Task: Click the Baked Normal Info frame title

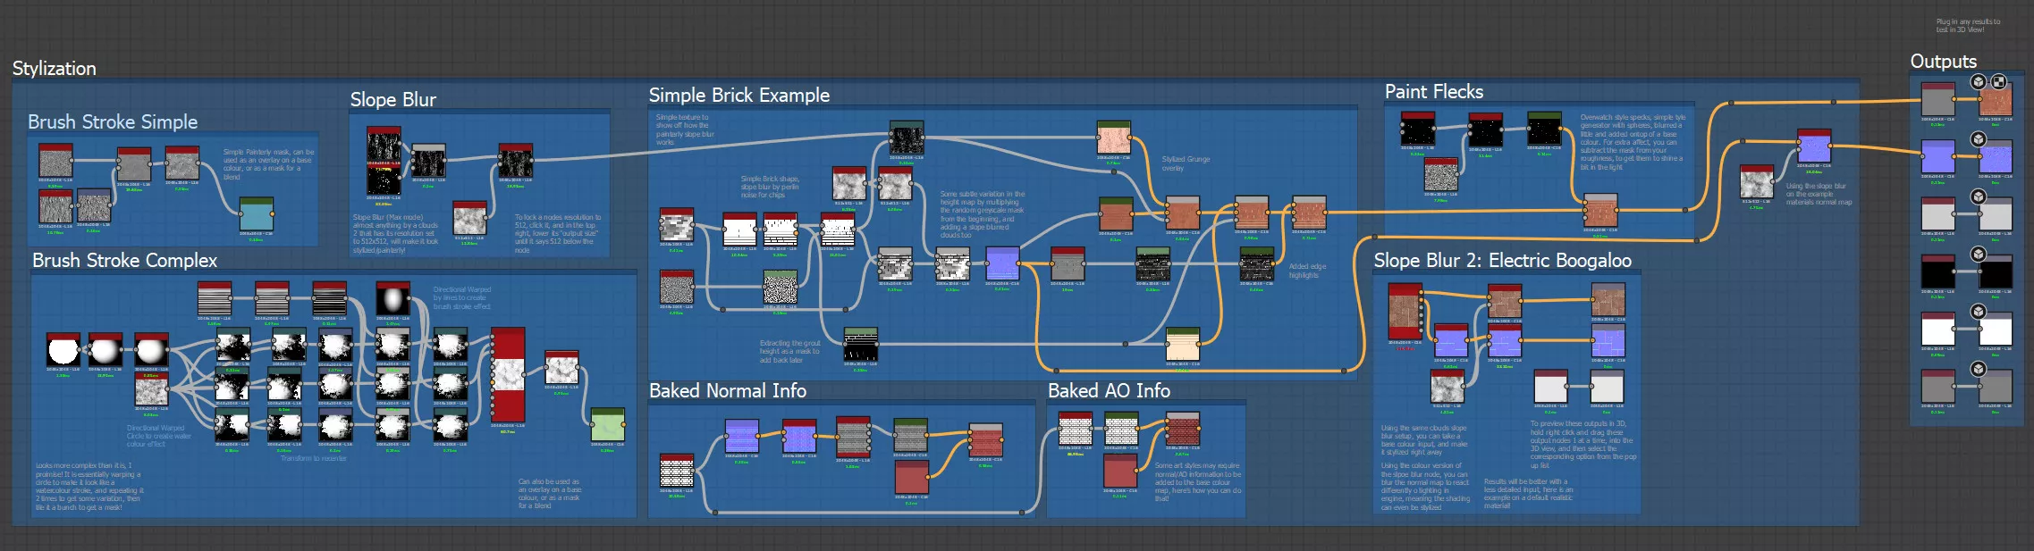Action: click(727, 391)
